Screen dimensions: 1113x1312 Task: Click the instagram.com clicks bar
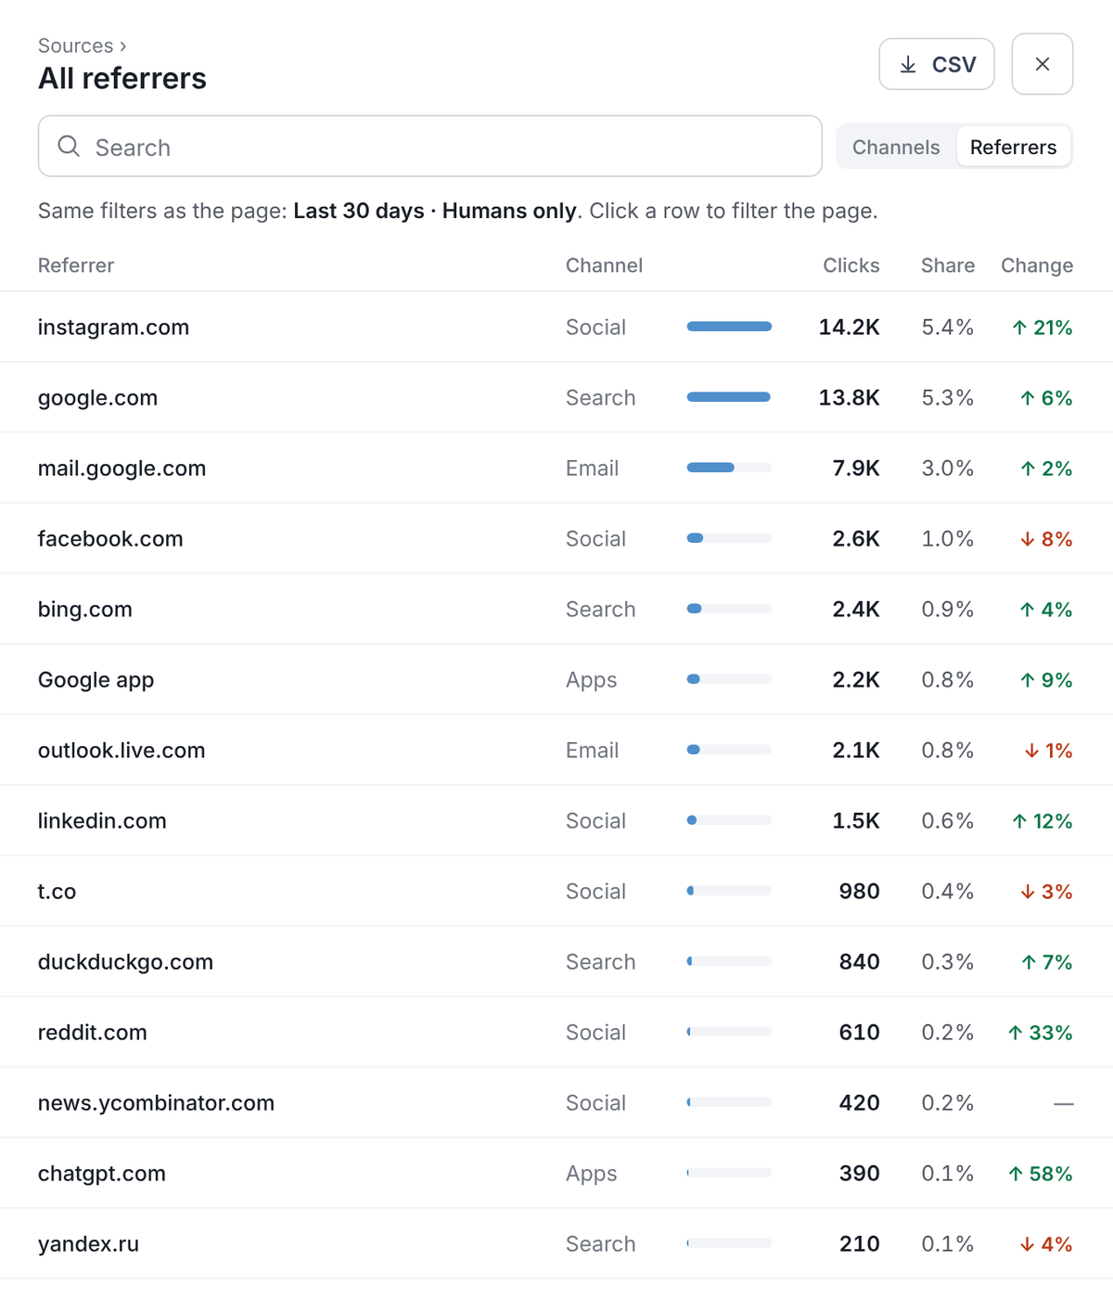(729, 327)
